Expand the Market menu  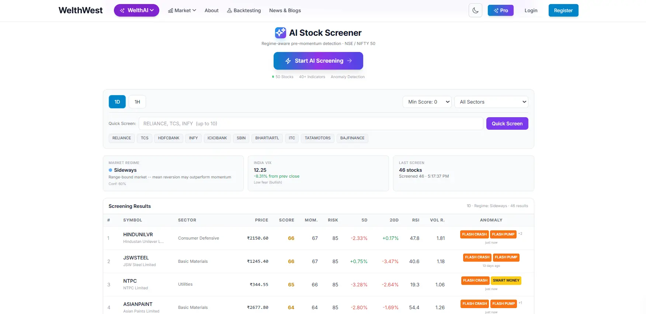coord(182,10)
